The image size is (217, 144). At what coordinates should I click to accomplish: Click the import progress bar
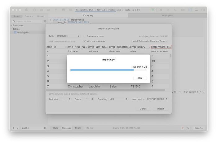click(108, 70)
